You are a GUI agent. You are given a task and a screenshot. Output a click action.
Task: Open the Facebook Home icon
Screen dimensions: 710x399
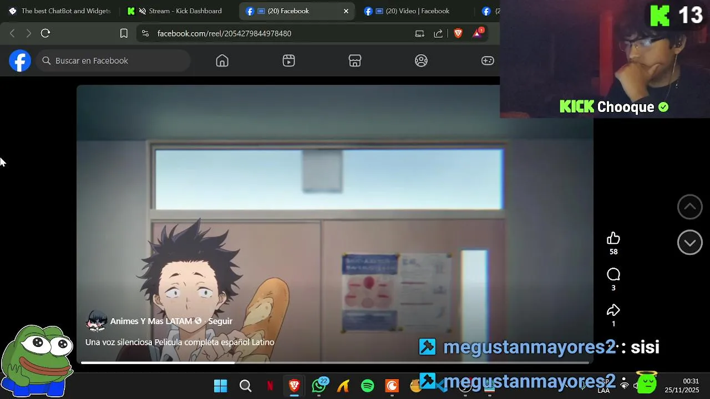[x=222, y=60]
